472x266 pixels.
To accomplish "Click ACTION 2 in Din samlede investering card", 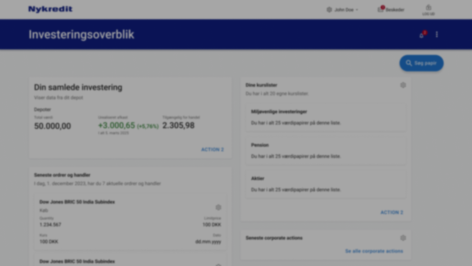I will point(212,150).
